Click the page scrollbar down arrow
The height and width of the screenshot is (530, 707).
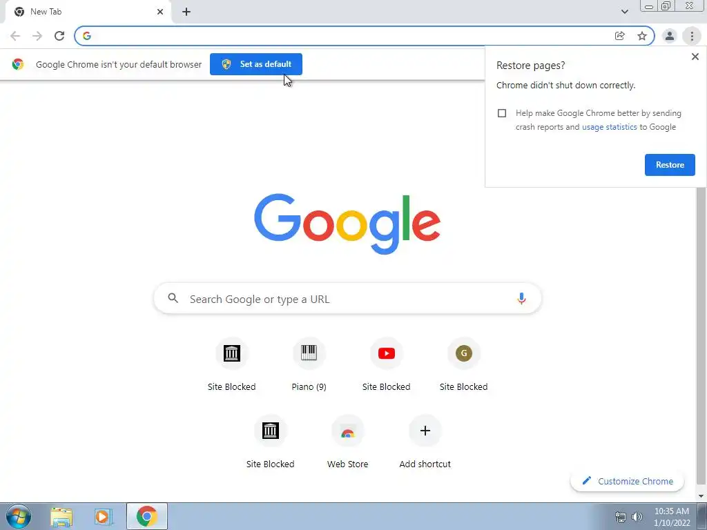click(701, 496)
